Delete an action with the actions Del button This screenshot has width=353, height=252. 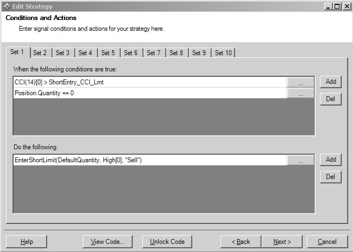coord(331,177)
